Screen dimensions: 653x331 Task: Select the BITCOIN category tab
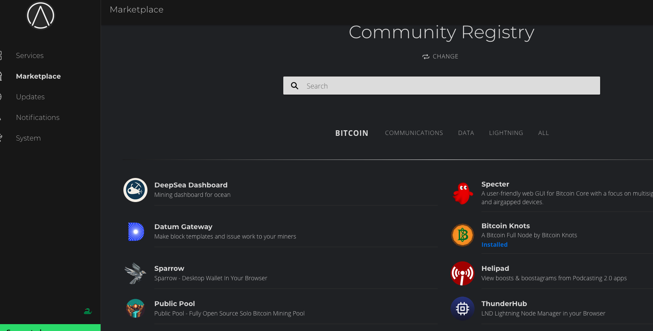pyautogui.click(x=352, y=133)
